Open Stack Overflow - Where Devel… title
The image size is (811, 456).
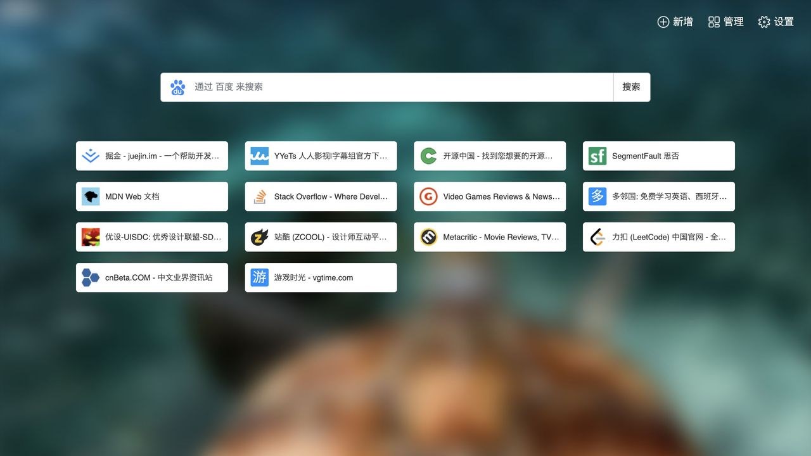(331, 196)
